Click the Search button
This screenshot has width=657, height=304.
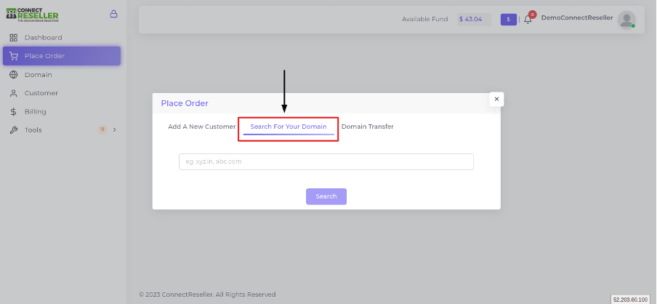326,196
